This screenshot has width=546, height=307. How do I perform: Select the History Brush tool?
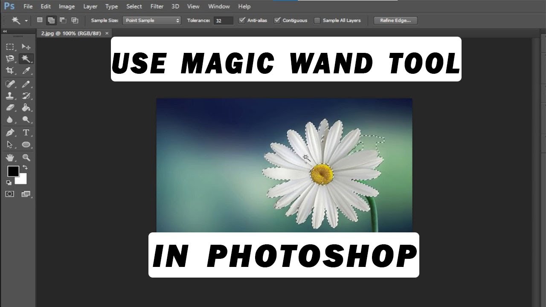pos(26,96)
